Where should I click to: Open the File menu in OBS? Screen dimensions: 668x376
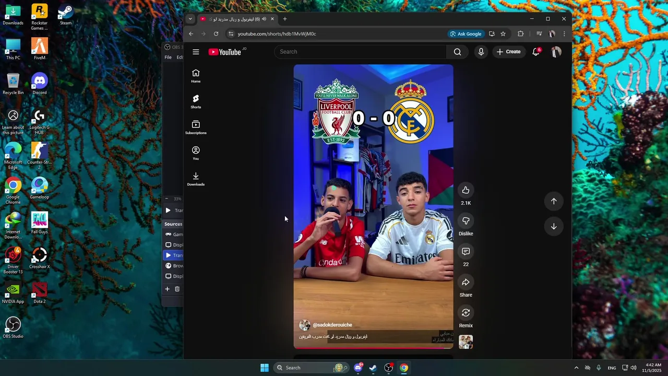click(168, 57)
